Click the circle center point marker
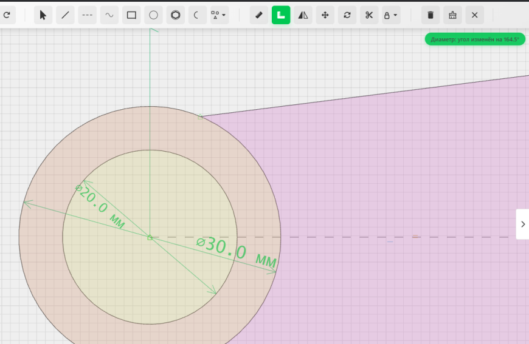 150,238
